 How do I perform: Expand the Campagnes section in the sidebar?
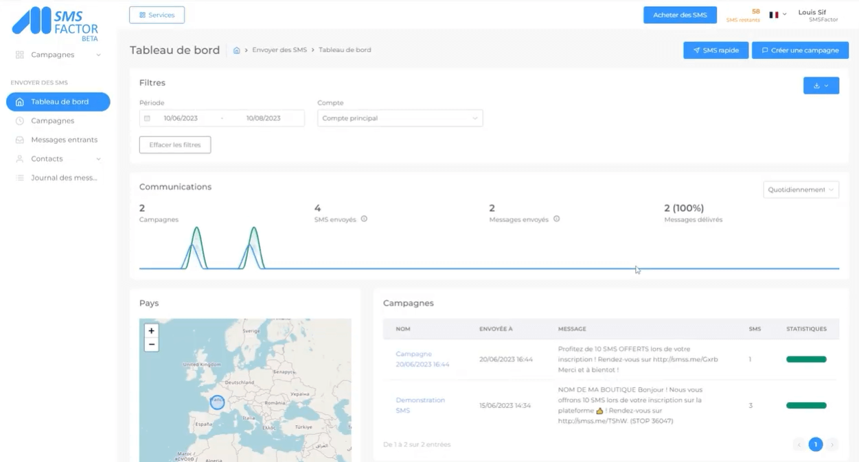(98, 54)
